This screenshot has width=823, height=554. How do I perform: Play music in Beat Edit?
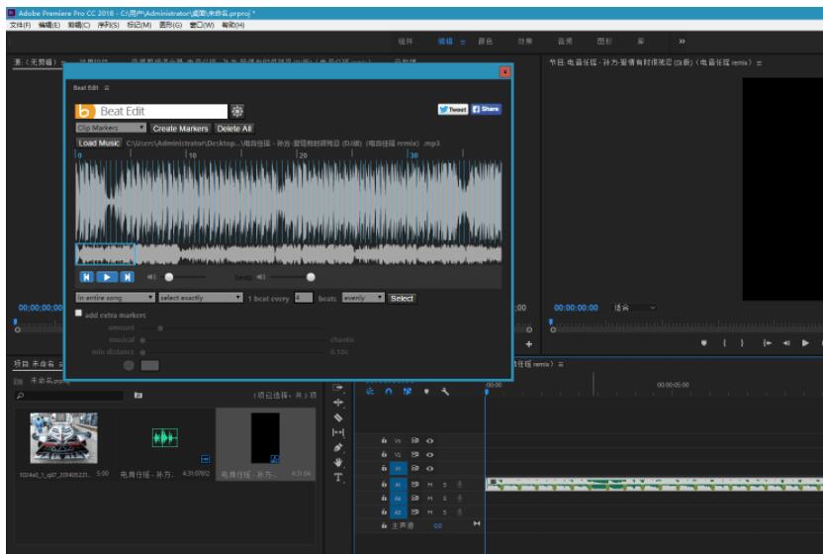[x=107, y=277]
